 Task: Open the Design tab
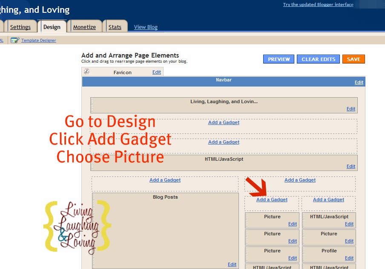(x=52, y=26)
